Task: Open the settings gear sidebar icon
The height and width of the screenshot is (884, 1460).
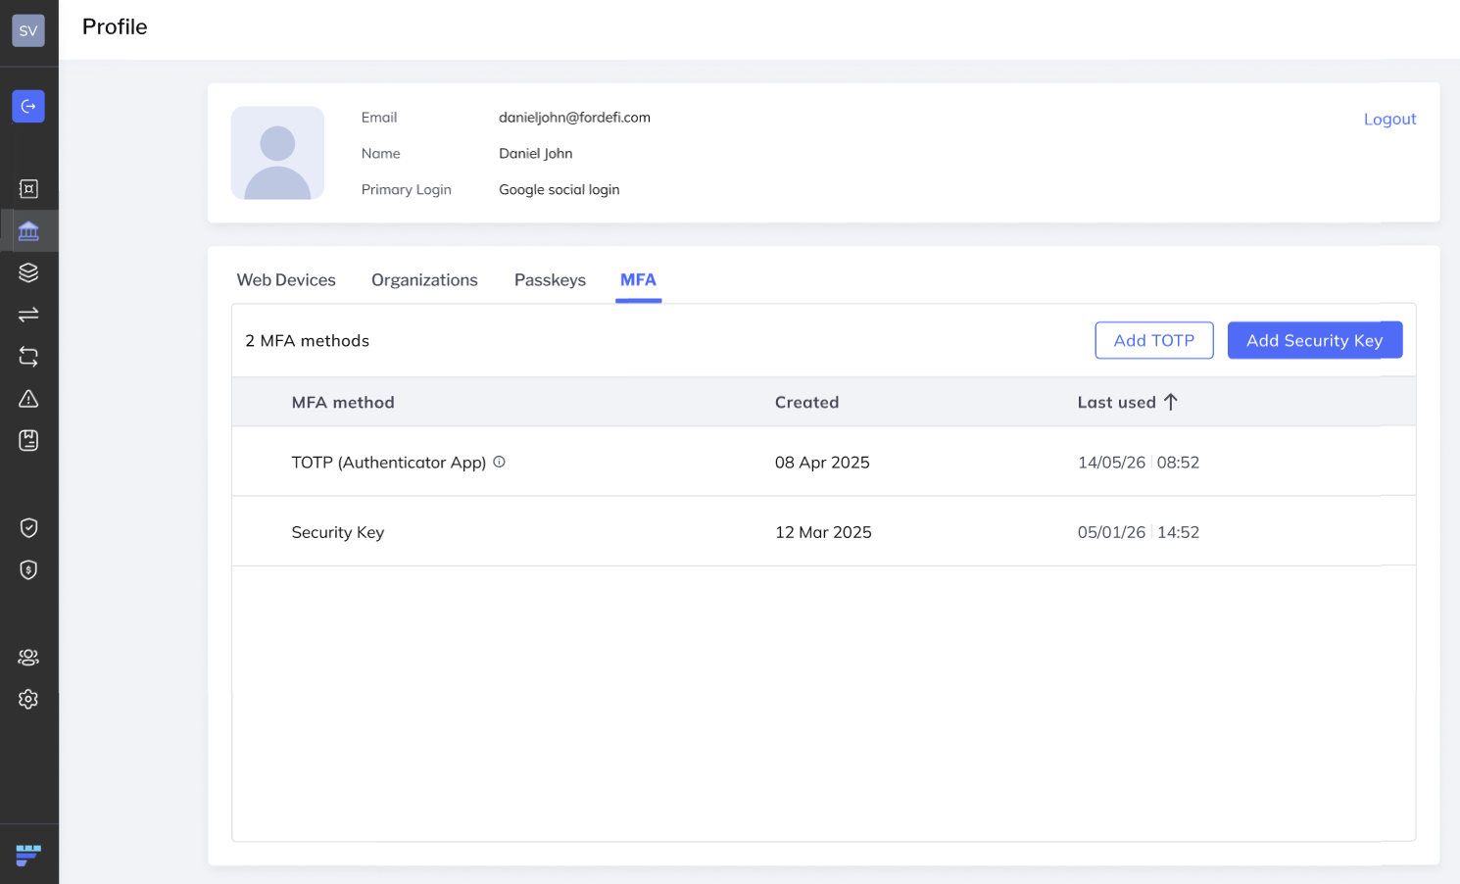Action: coord(28,700)
